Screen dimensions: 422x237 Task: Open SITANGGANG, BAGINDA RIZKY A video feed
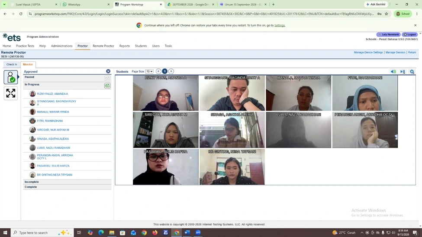click(x=232, y=93)
